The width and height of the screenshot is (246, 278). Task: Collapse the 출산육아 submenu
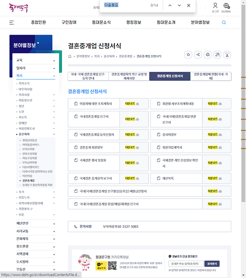pos(54,134)
